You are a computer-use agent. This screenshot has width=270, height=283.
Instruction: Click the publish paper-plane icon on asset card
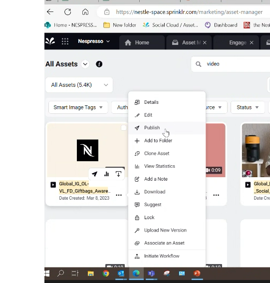coord(94,174)
